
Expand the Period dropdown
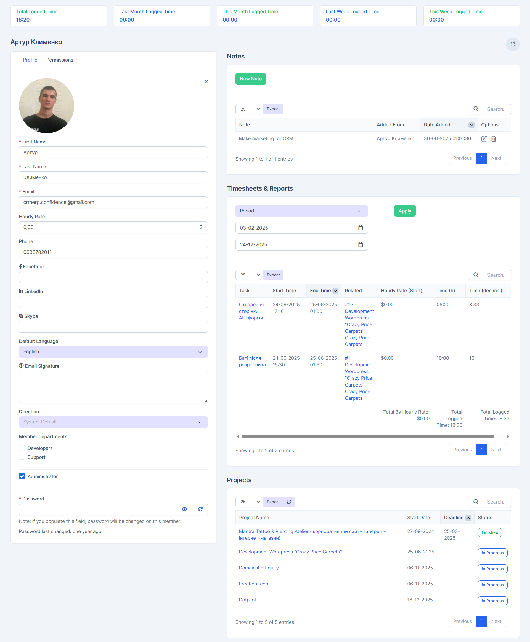pyautogui.click(x=301, y=211)
